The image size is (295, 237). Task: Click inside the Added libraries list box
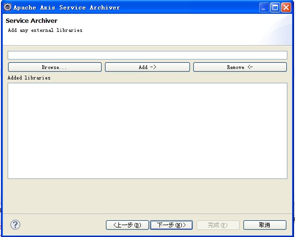click(x=147, y=131)
